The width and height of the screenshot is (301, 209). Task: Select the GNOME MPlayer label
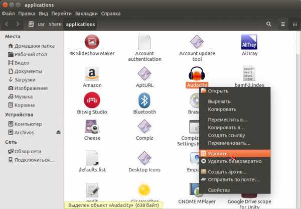(197, 201)
